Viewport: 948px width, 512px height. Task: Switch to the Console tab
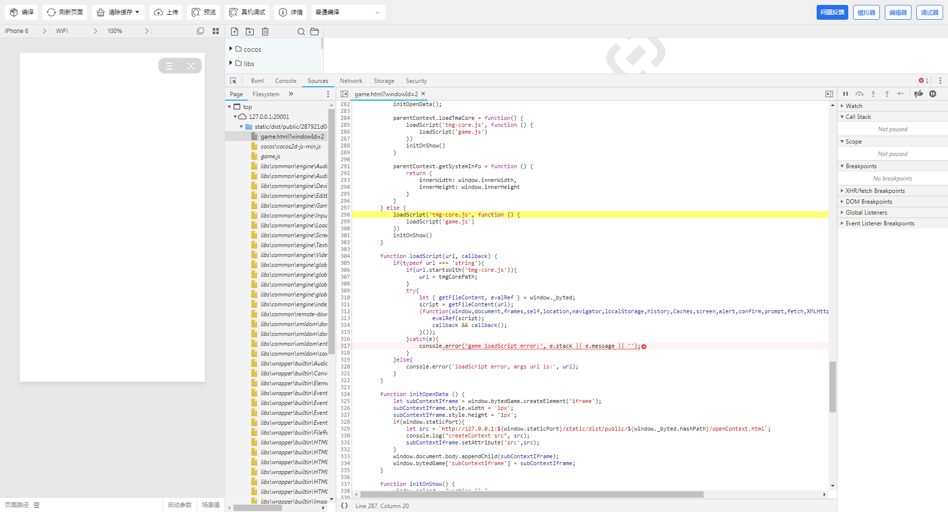click(285, 81)
